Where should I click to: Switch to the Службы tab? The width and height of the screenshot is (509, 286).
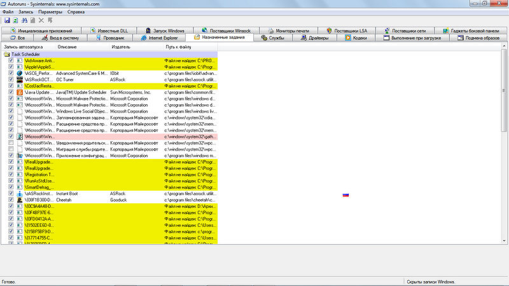pyautogui.click(x=273, y=38)
